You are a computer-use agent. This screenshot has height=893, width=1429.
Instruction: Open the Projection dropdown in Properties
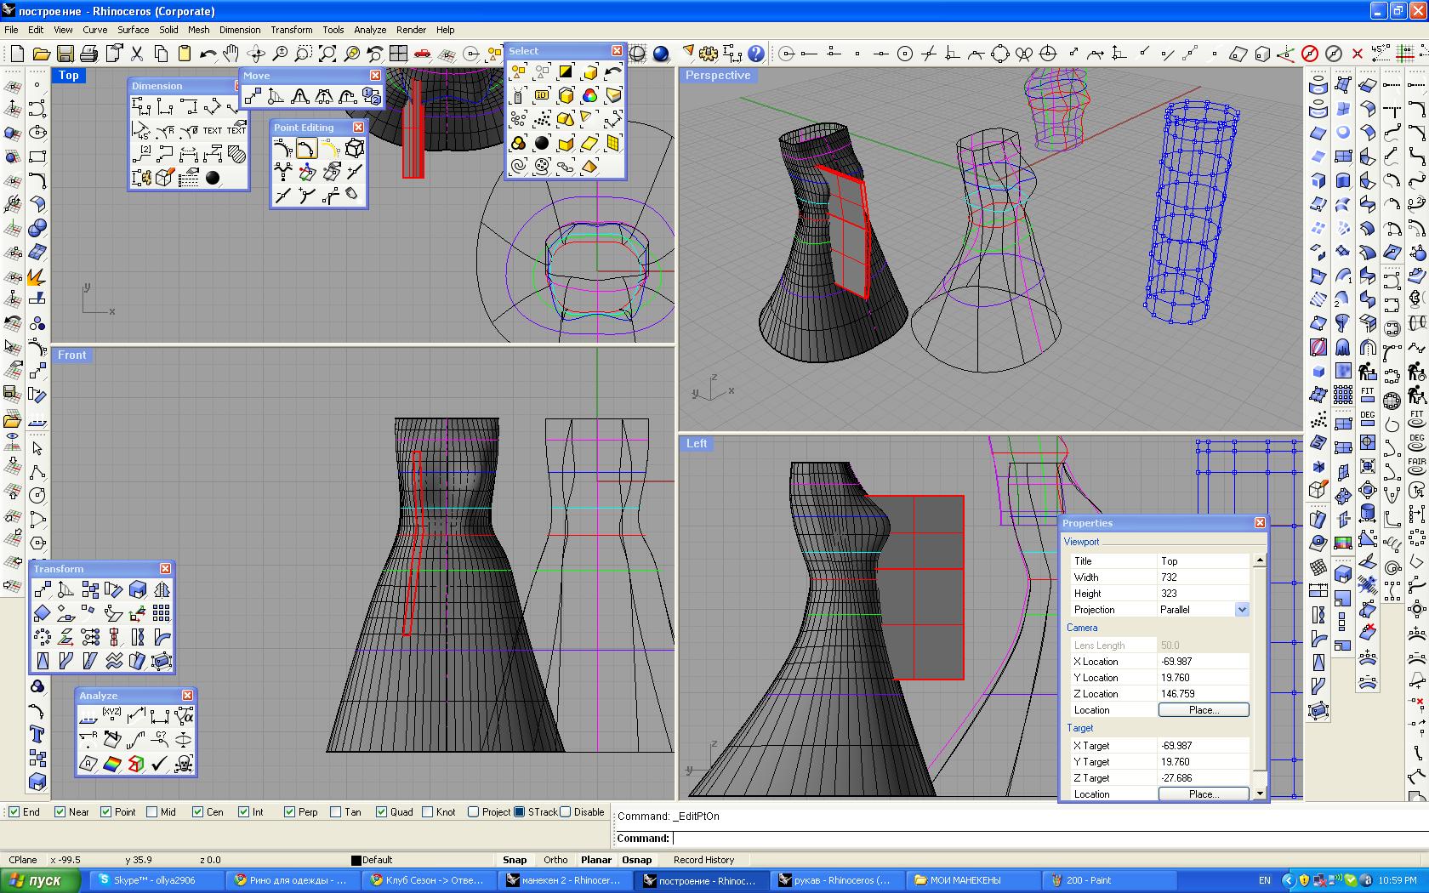[x=1241, y=610]
